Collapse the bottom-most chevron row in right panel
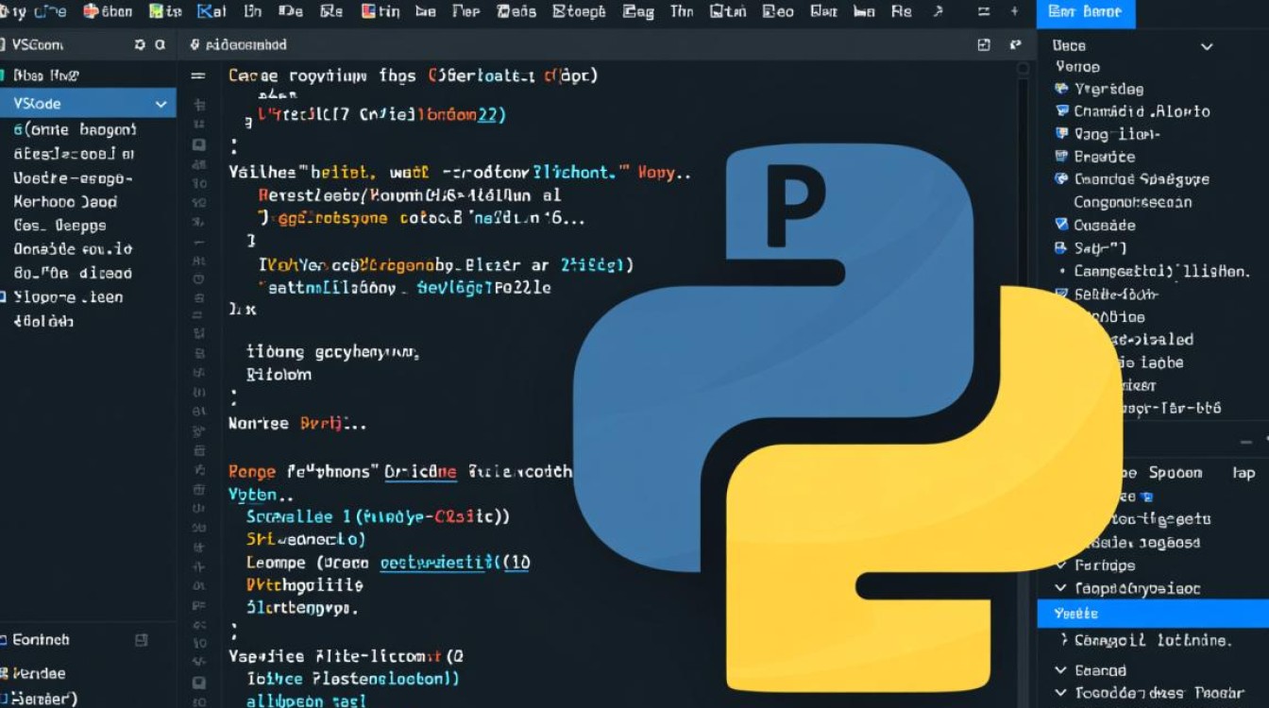Screen dimensions: 1269x708 pos(1060,693)
